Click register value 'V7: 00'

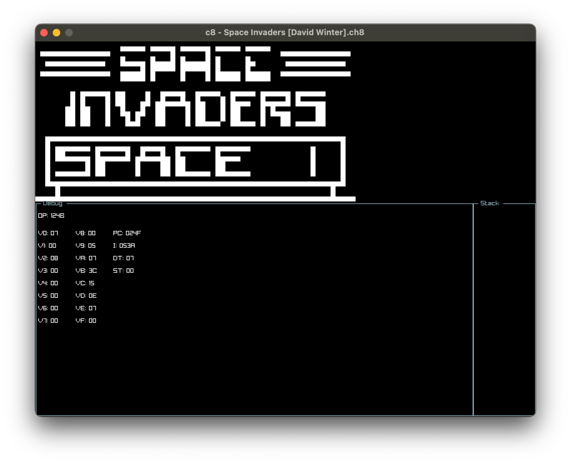(x=48, y=321)
